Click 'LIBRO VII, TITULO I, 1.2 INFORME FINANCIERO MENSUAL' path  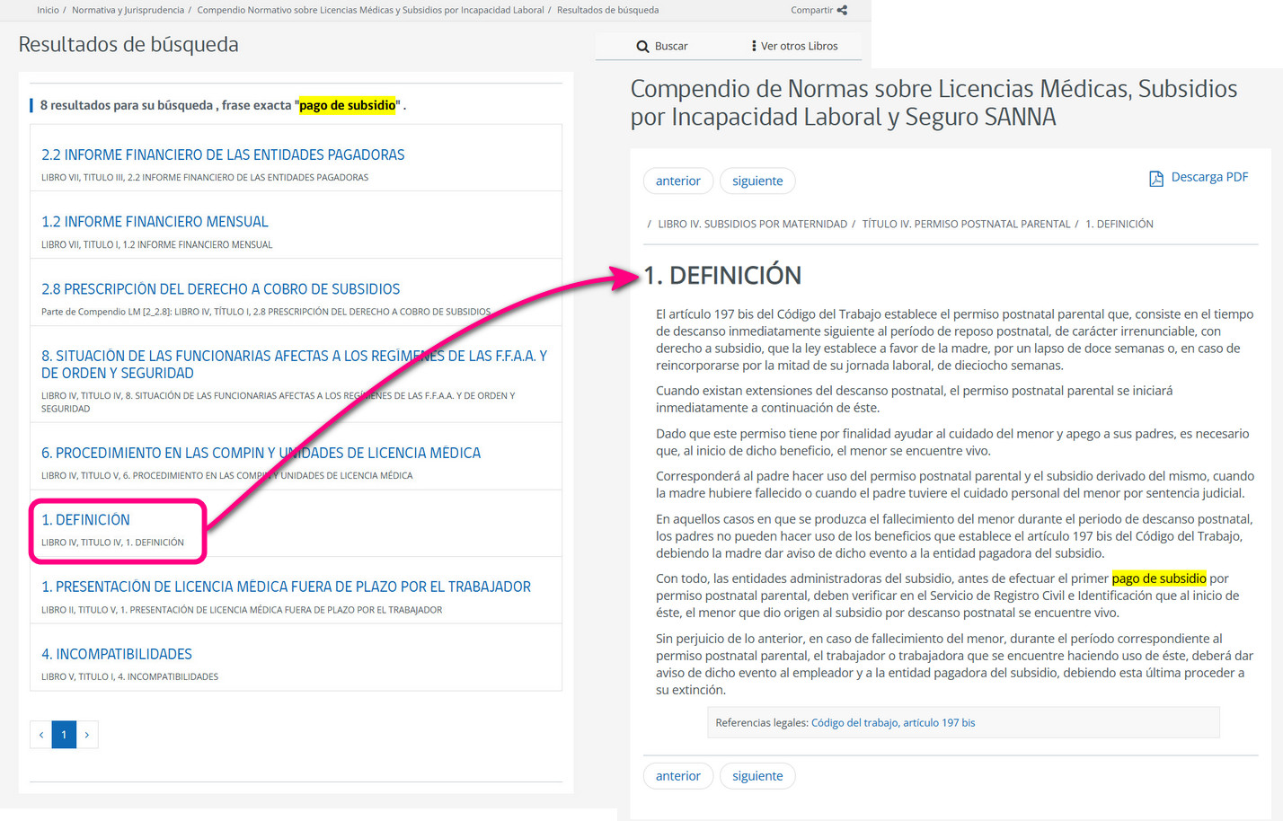click(156, 245)
